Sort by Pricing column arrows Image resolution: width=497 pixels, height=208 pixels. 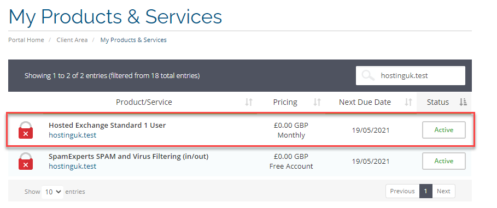317,102
